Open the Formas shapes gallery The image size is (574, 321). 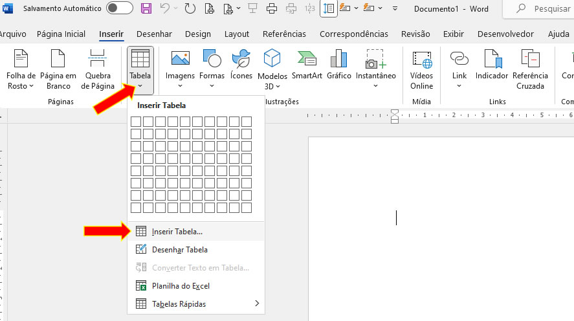tap(212, 69)
